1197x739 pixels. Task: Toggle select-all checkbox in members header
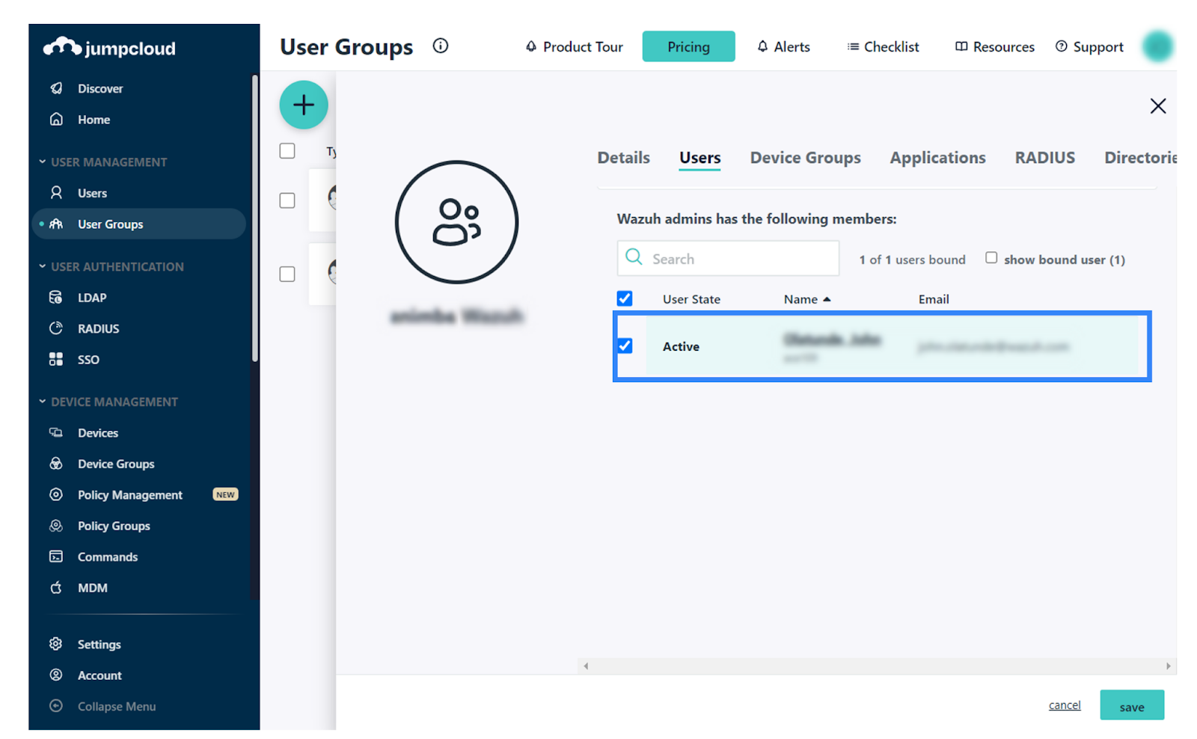click(x=625, y=298)
